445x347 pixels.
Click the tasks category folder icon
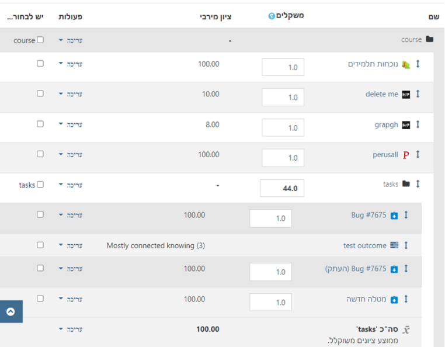click(406, 185)
